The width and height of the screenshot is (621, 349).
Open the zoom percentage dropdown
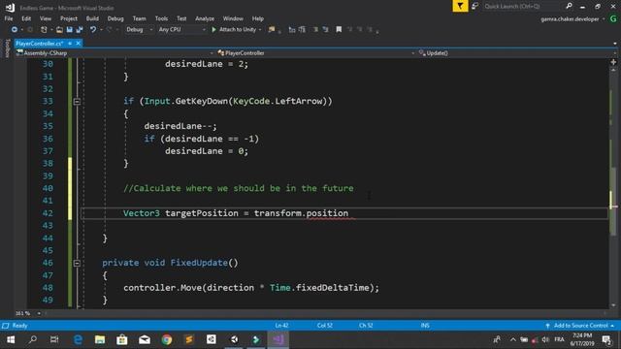39,313
